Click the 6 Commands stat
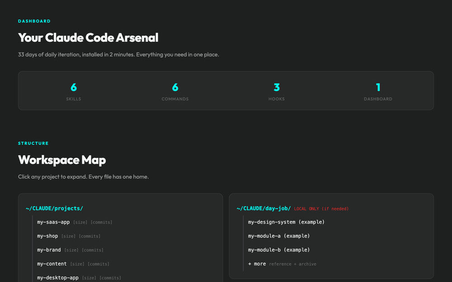This screenshot has height=282, width=452. (x=175, y=91)
